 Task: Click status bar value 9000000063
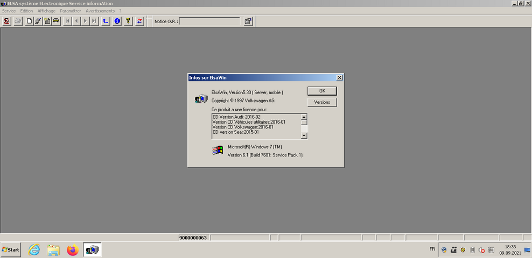(x=193, y=238)
